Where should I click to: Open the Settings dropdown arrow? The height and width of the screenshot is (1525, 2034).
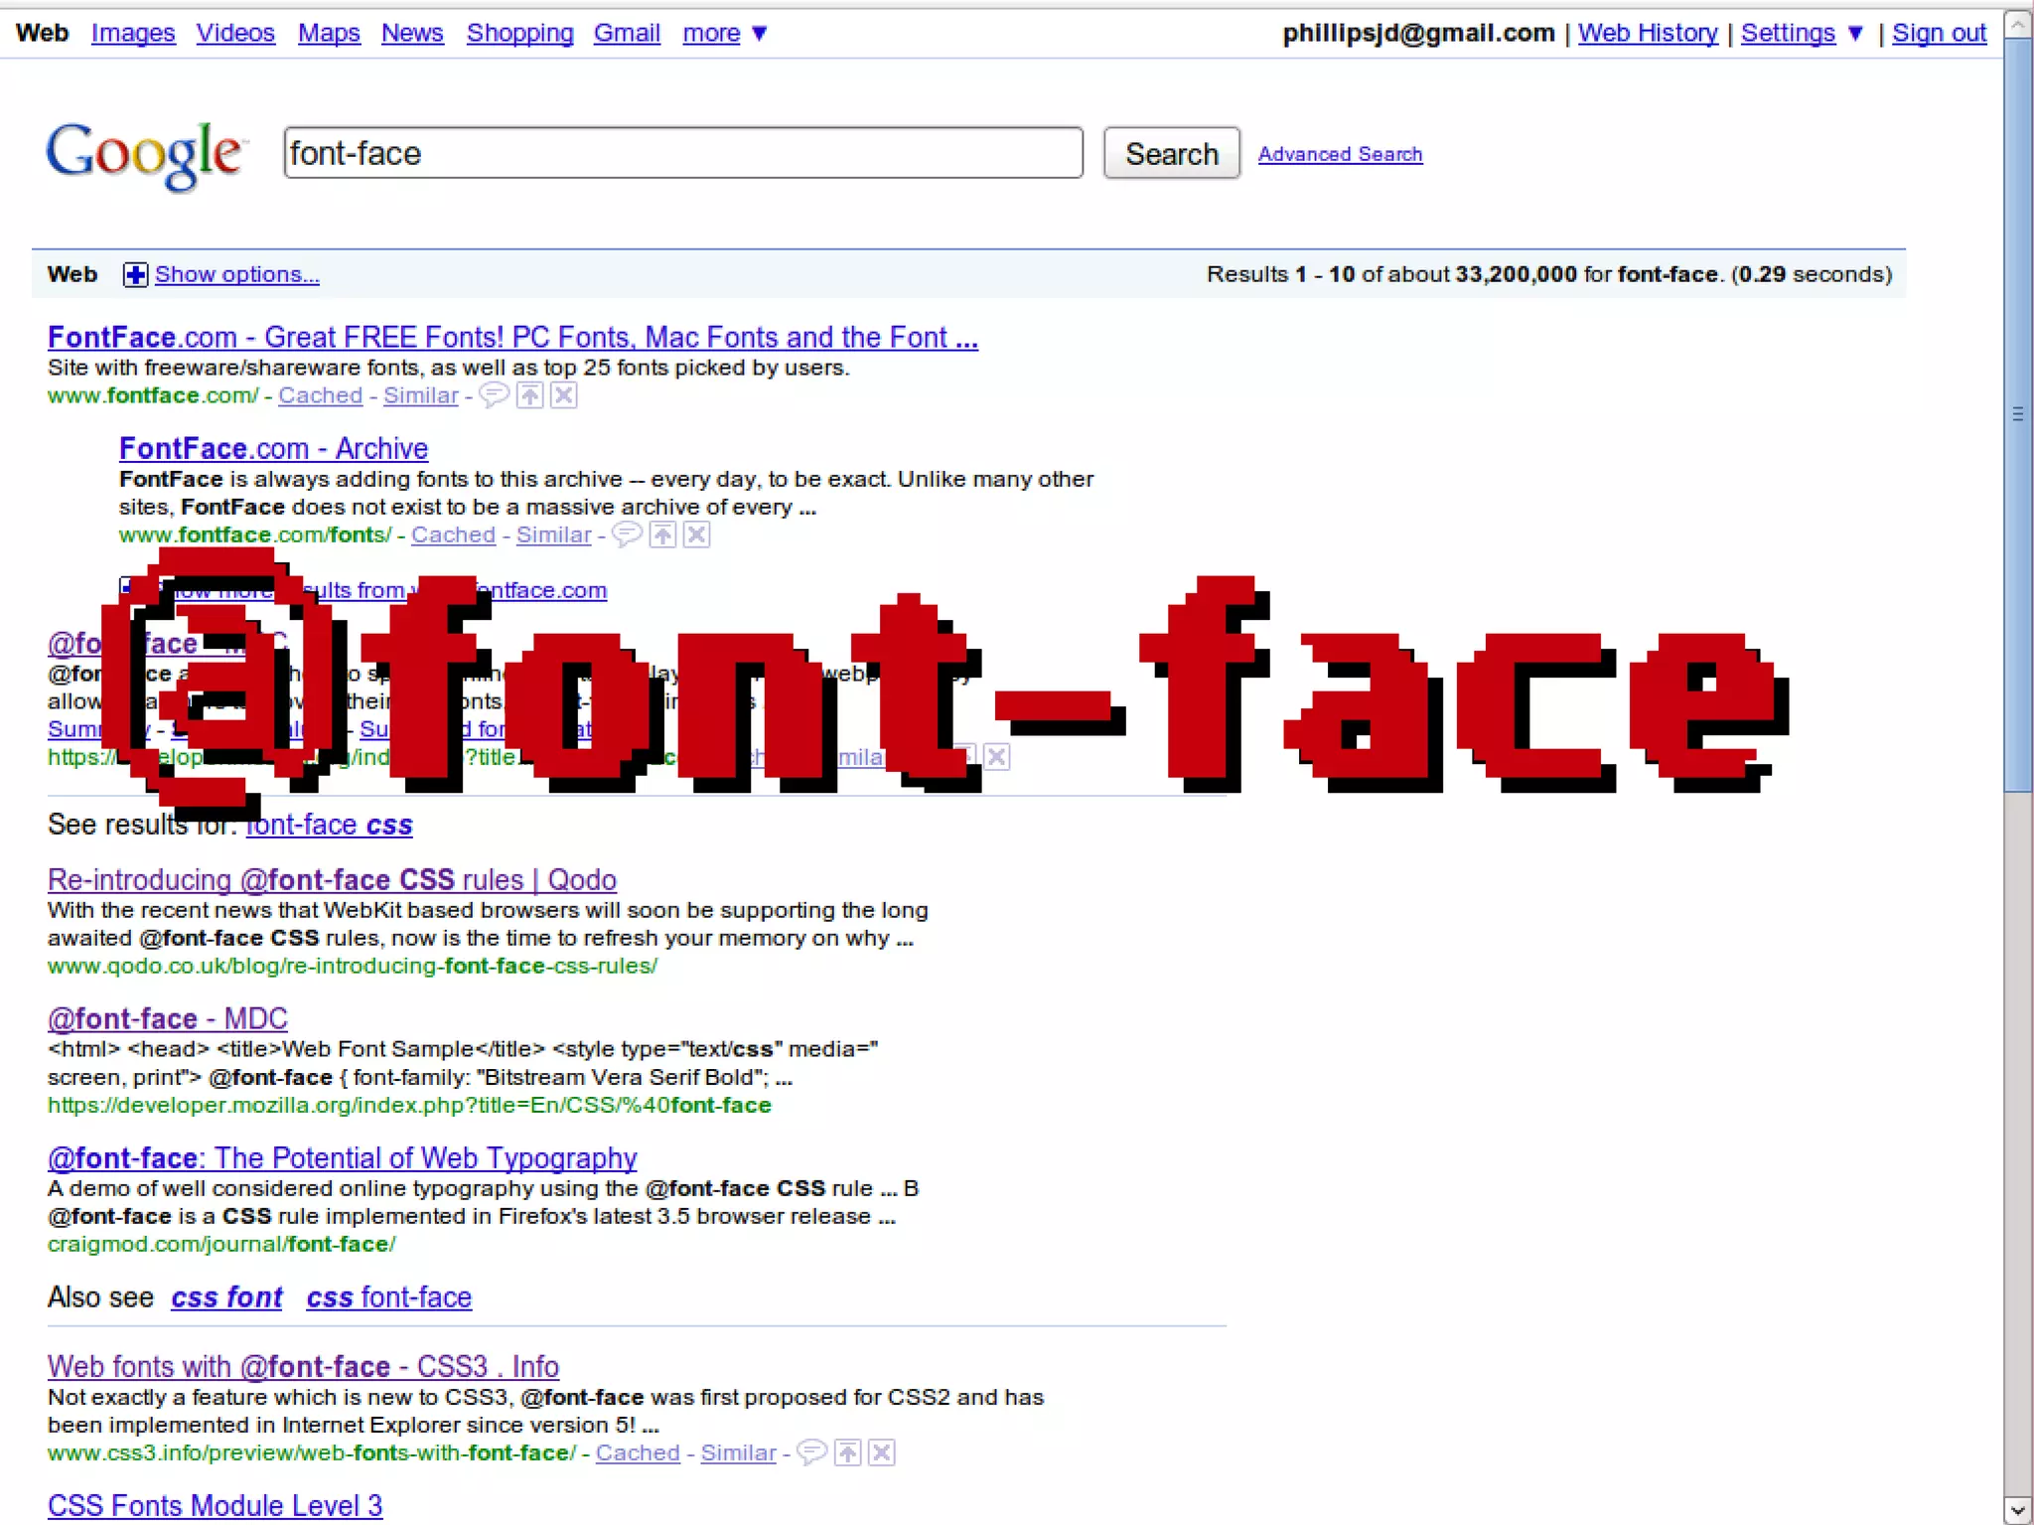click(1854, 34)
